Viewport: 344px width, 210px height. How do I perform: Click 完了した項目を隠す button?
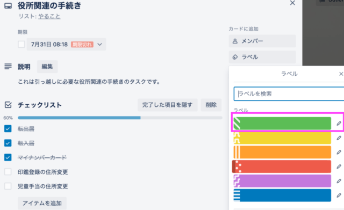(167, 105)
